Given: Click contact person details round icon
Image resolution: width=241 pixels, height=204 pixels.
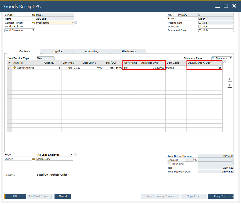Looking at the screenshot, I should tap(76, 23).
